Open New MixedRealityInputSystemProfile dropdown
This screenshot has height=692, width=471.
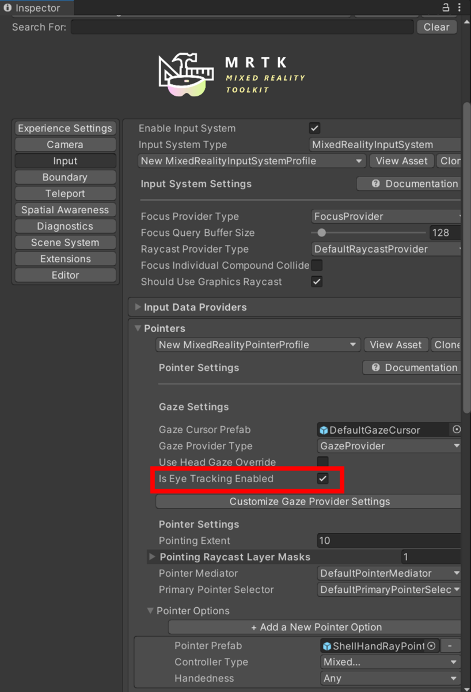coord(252,161)
